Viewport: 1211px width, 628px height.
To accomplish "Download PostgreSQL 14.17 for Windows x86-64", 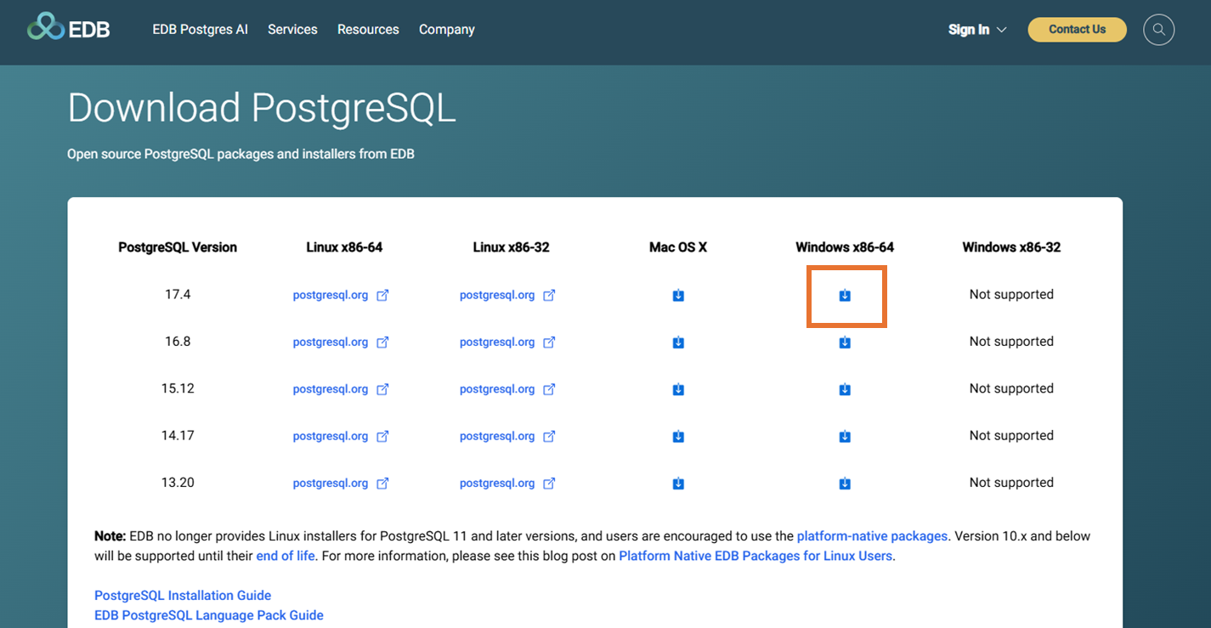I will coord(845,437).
